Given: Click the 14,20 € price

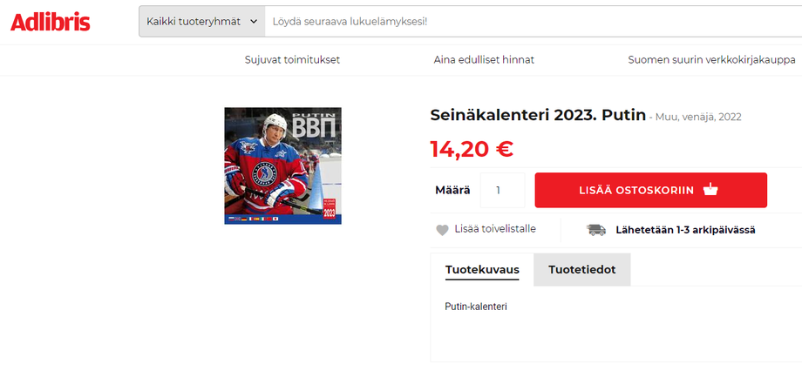Looking at the screenshot, I should (471, 149).
